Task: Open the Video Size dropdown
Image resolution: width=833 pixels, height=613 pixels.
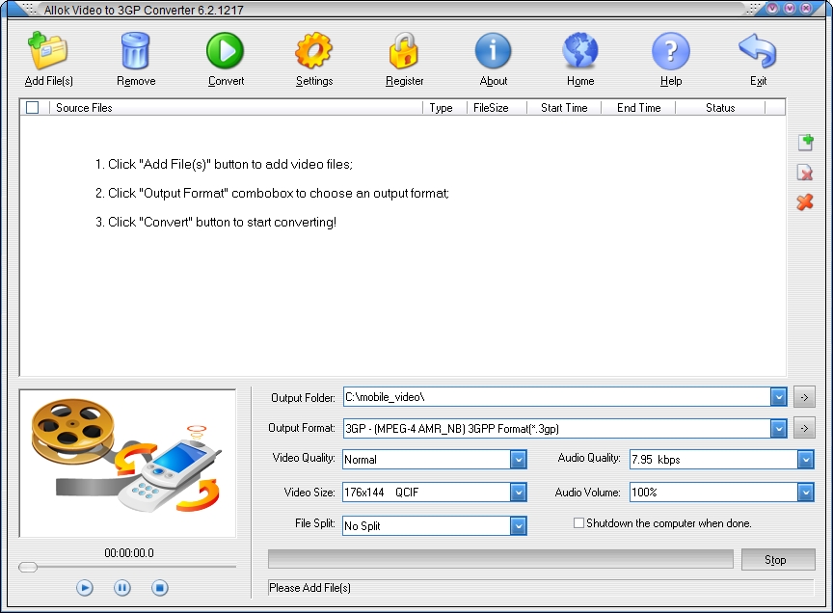Action: (x=518, y=493)
